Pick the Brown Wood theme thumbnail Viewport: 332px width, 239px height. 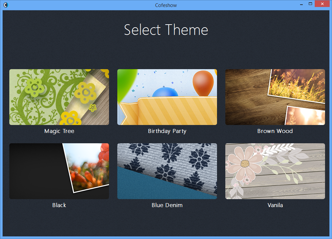pyautogui.click(x=275, y=97)
